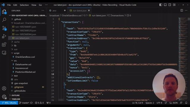Expand the .github folder
The width and height of the screenshot is (190, 107).
click(28, 19)
